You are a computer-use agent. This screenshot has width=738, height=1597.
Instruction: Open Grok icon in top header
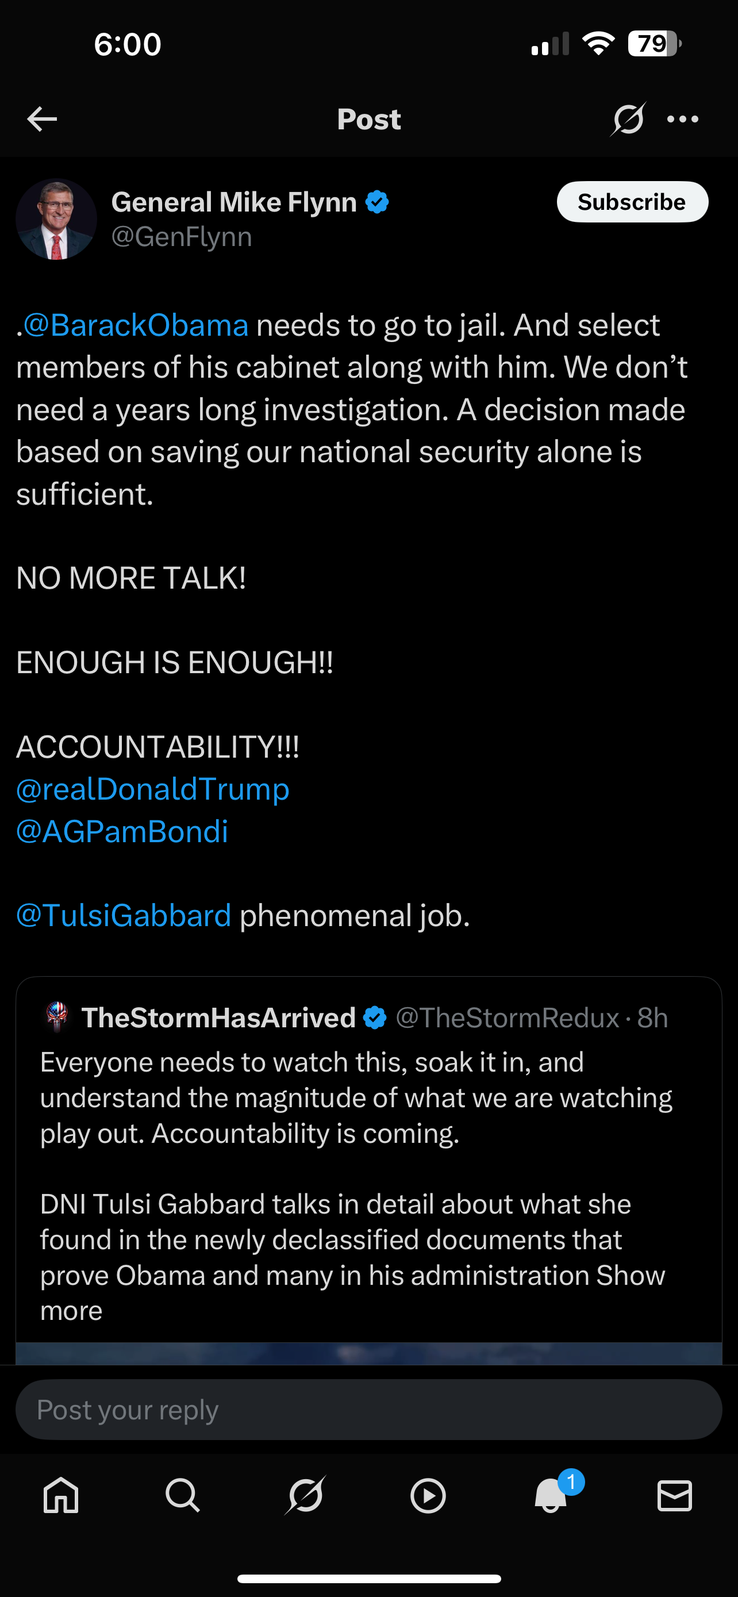coord(628,119)
